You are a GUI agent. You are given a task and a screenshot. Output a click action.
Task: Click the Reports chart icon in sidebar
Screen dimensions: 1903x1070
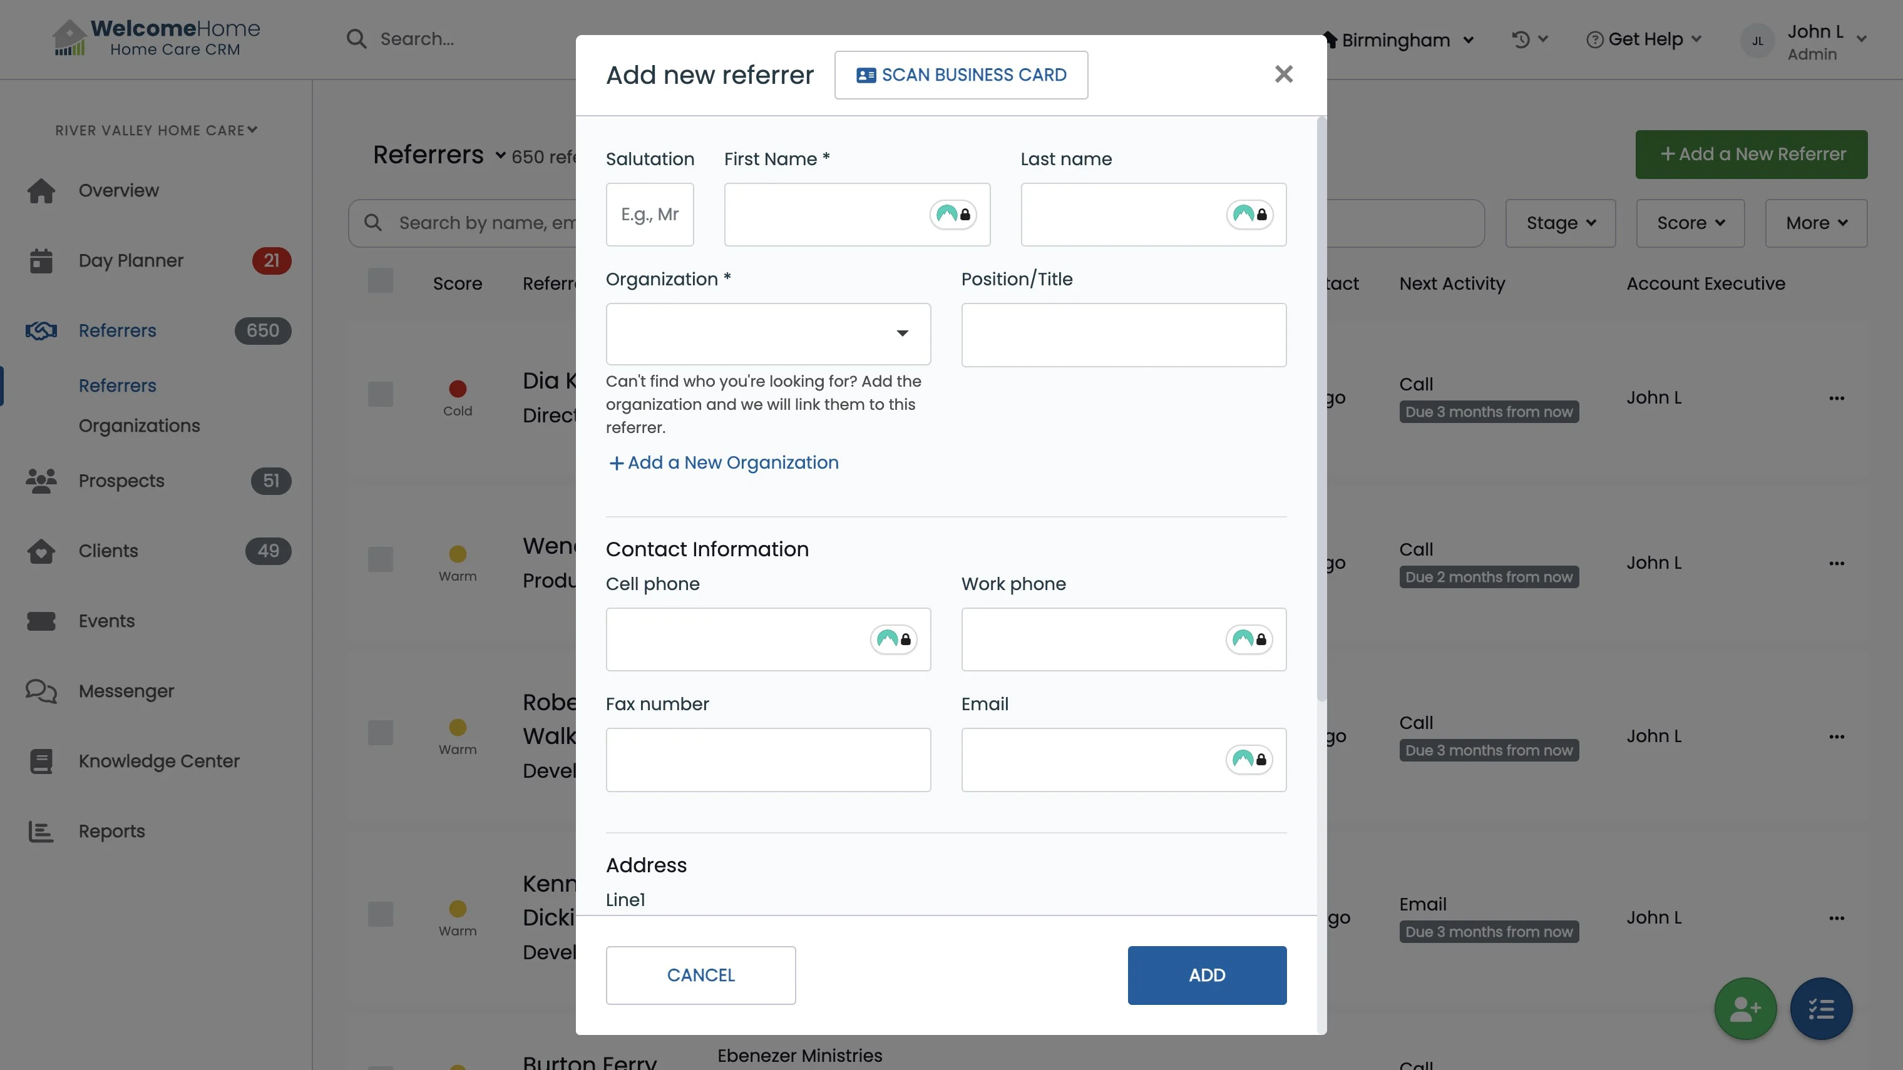41,832
